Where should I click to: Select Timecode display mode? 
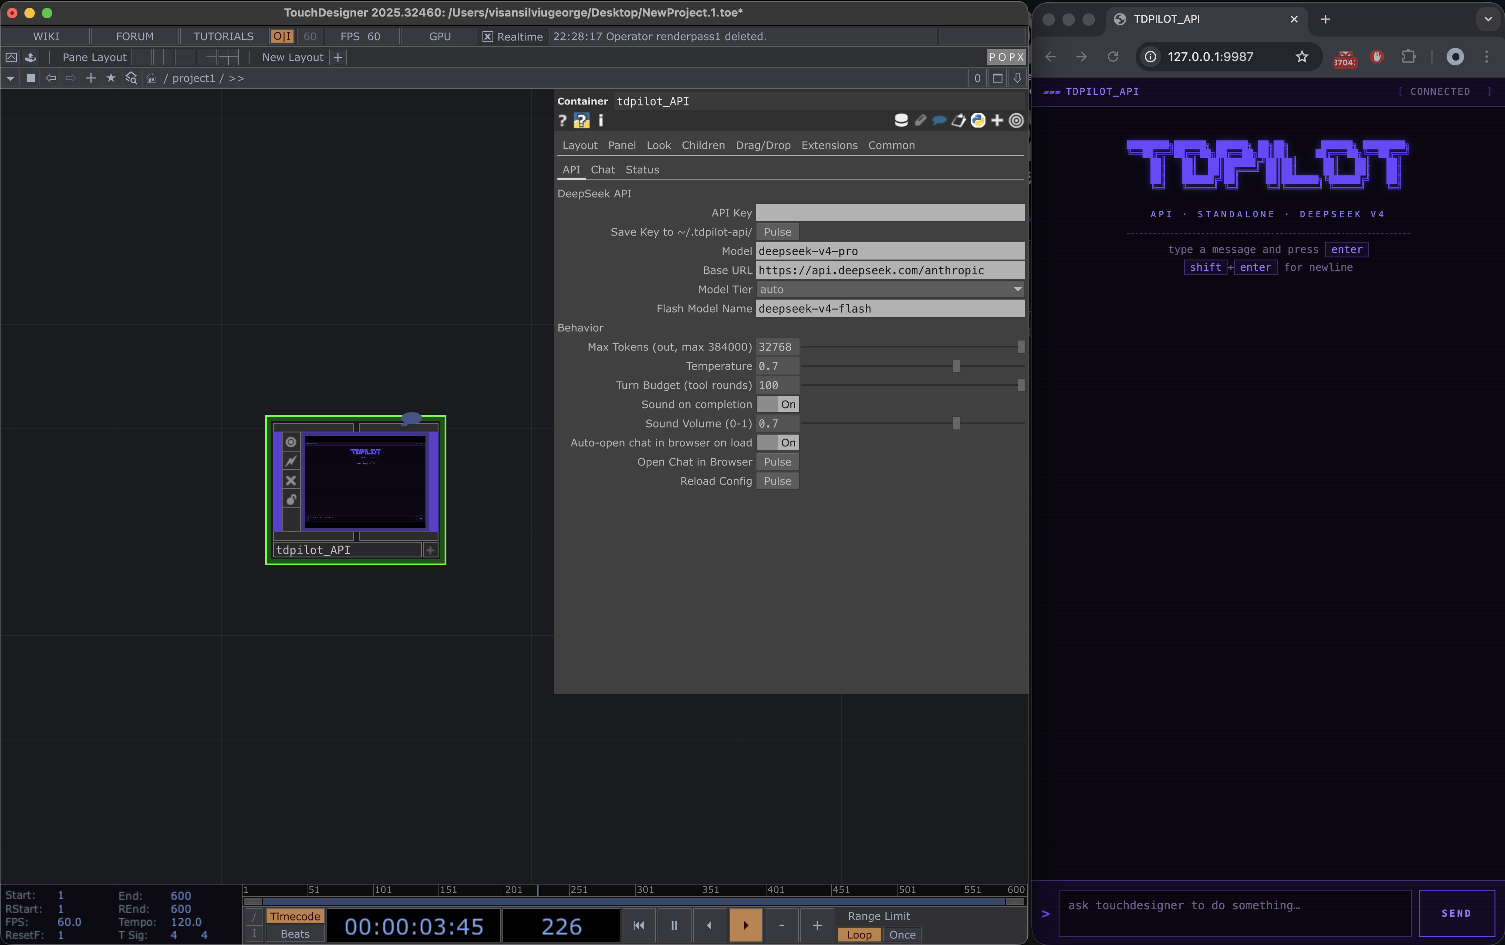point(295,916)
